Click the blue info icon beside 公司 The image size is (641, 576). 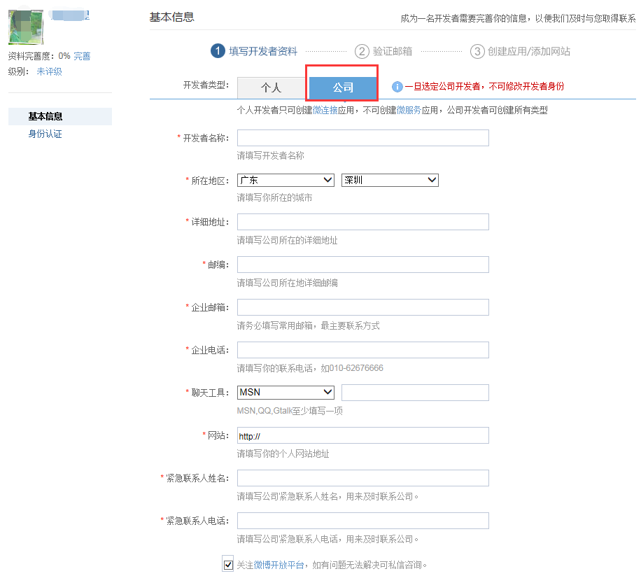(x=397, y=87)
